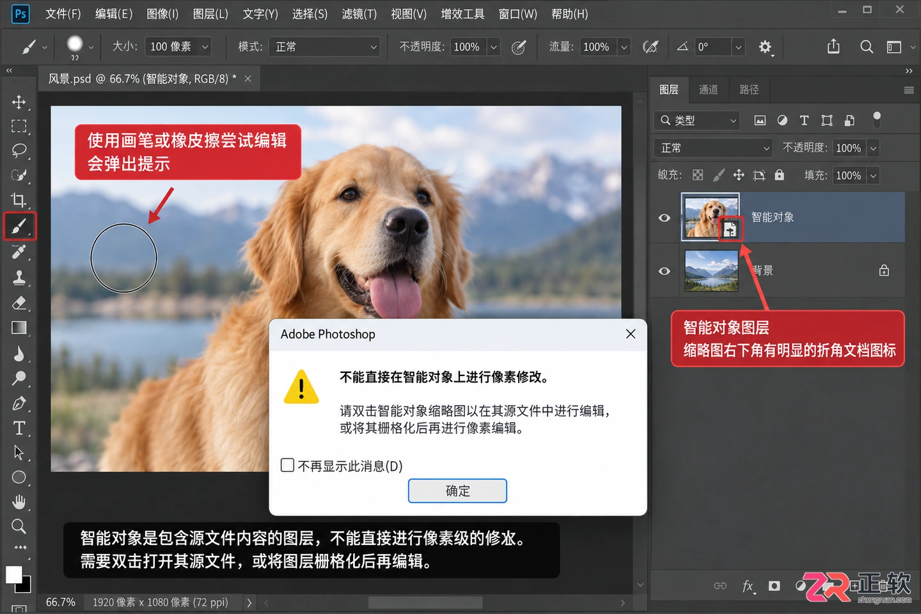Toggle airbrush build-up effects

pos(650,47)
